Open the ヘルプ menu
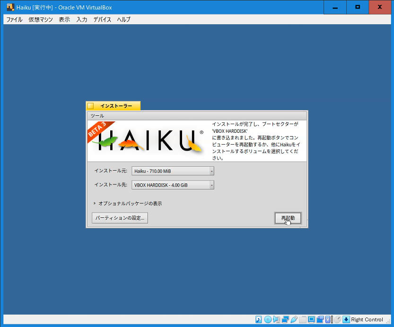This screenshot has height=327, width=394. [123, 19]
